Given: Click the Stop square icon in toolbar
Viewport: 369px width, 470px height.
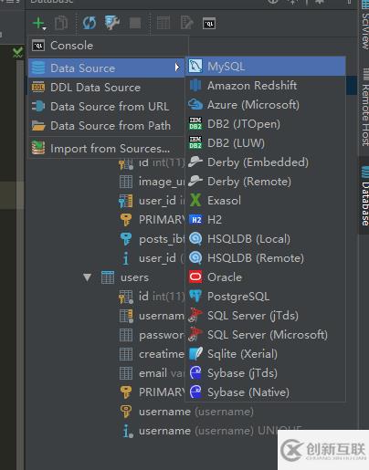Looking at the screenshot, I should tap(135, 23).
